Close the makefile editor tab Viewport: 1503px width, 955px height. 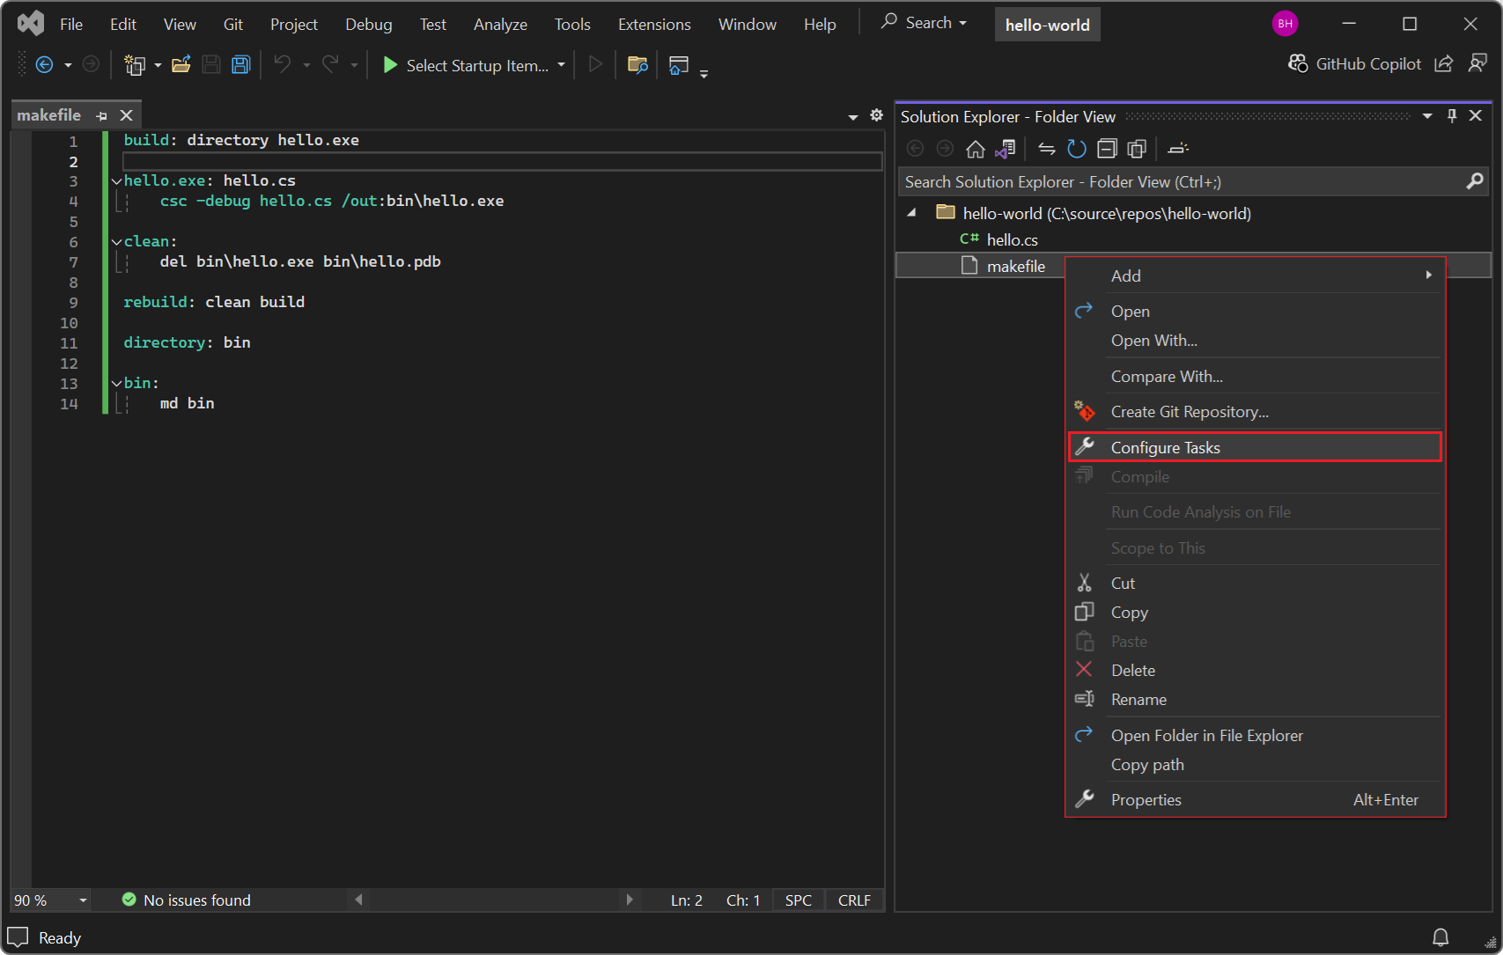click(x=126, y=115)
